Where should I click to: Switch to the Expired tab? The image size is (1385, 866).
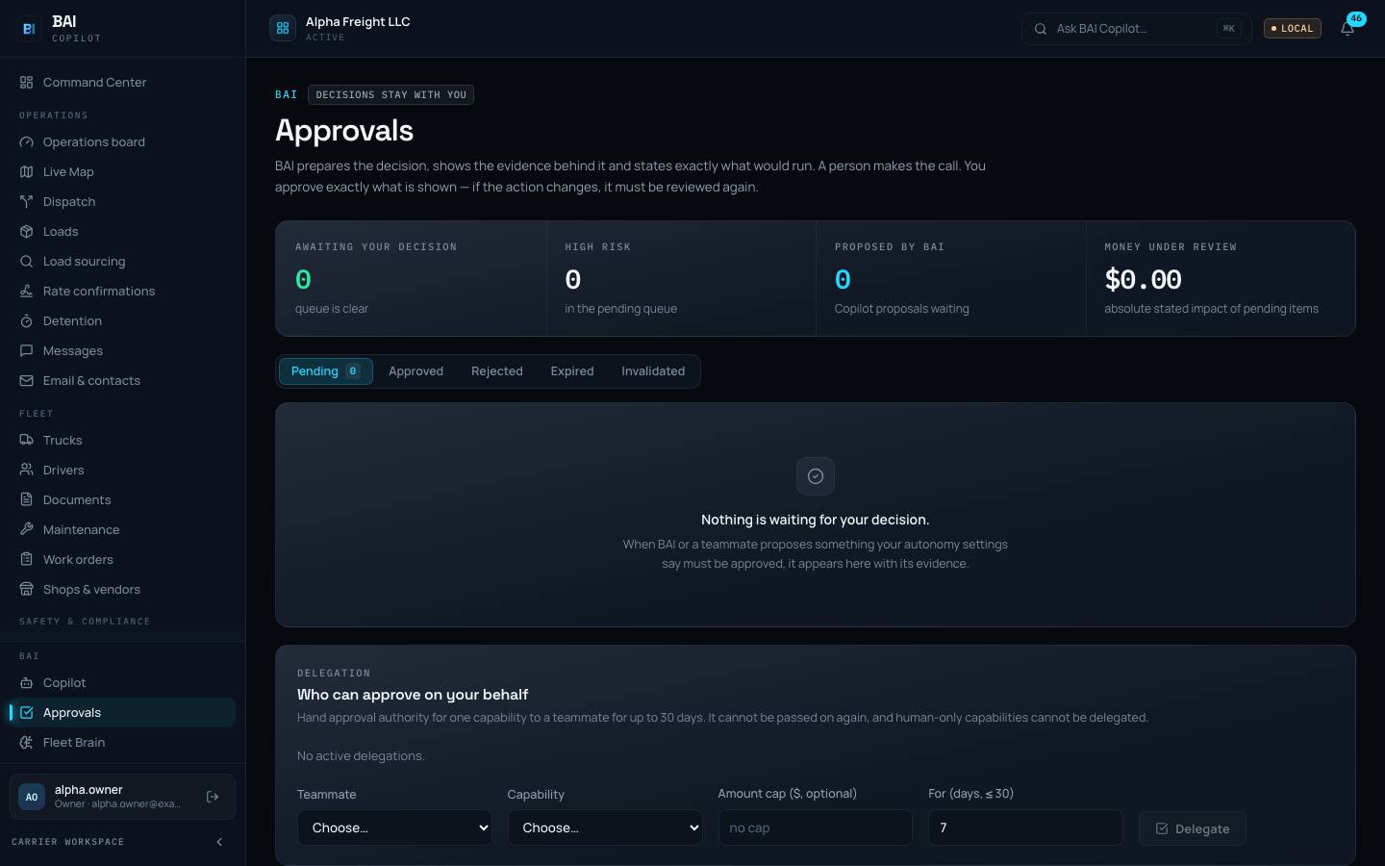572,371
